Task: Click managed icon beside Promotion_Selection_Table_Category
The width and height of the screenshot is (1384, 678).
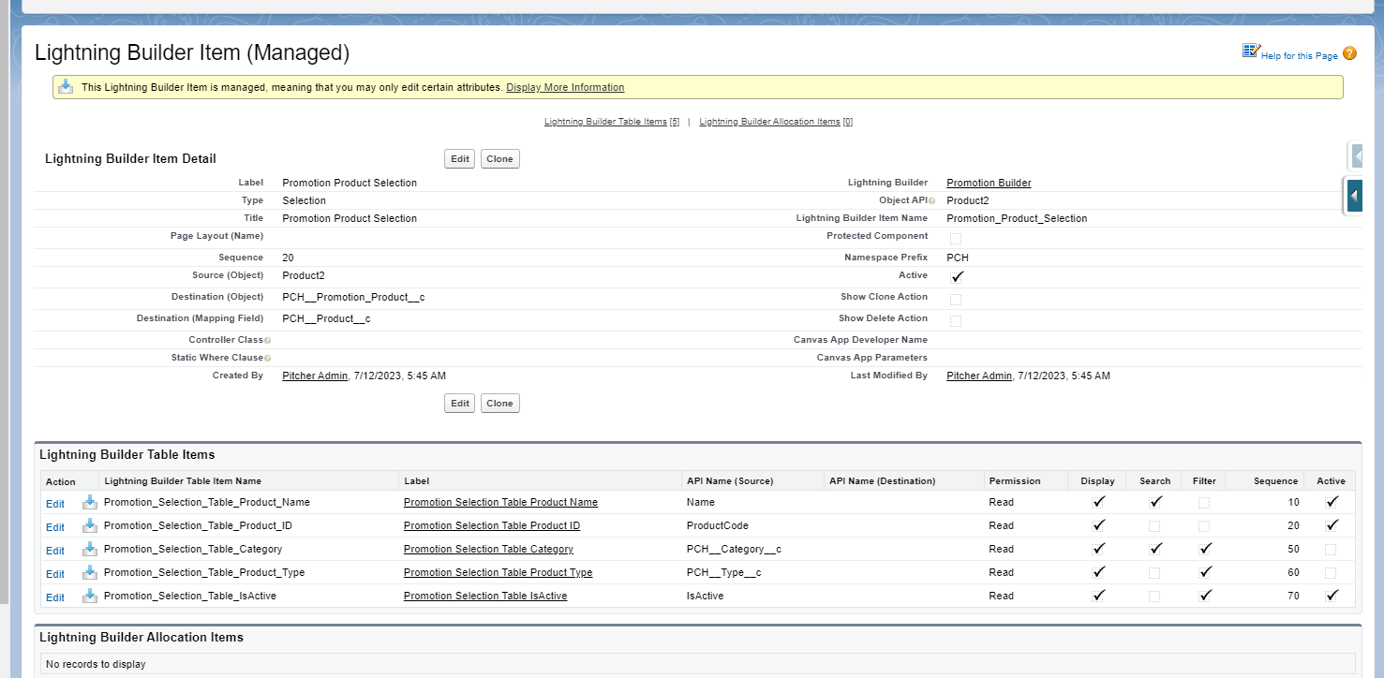Action: click(90, 549)
